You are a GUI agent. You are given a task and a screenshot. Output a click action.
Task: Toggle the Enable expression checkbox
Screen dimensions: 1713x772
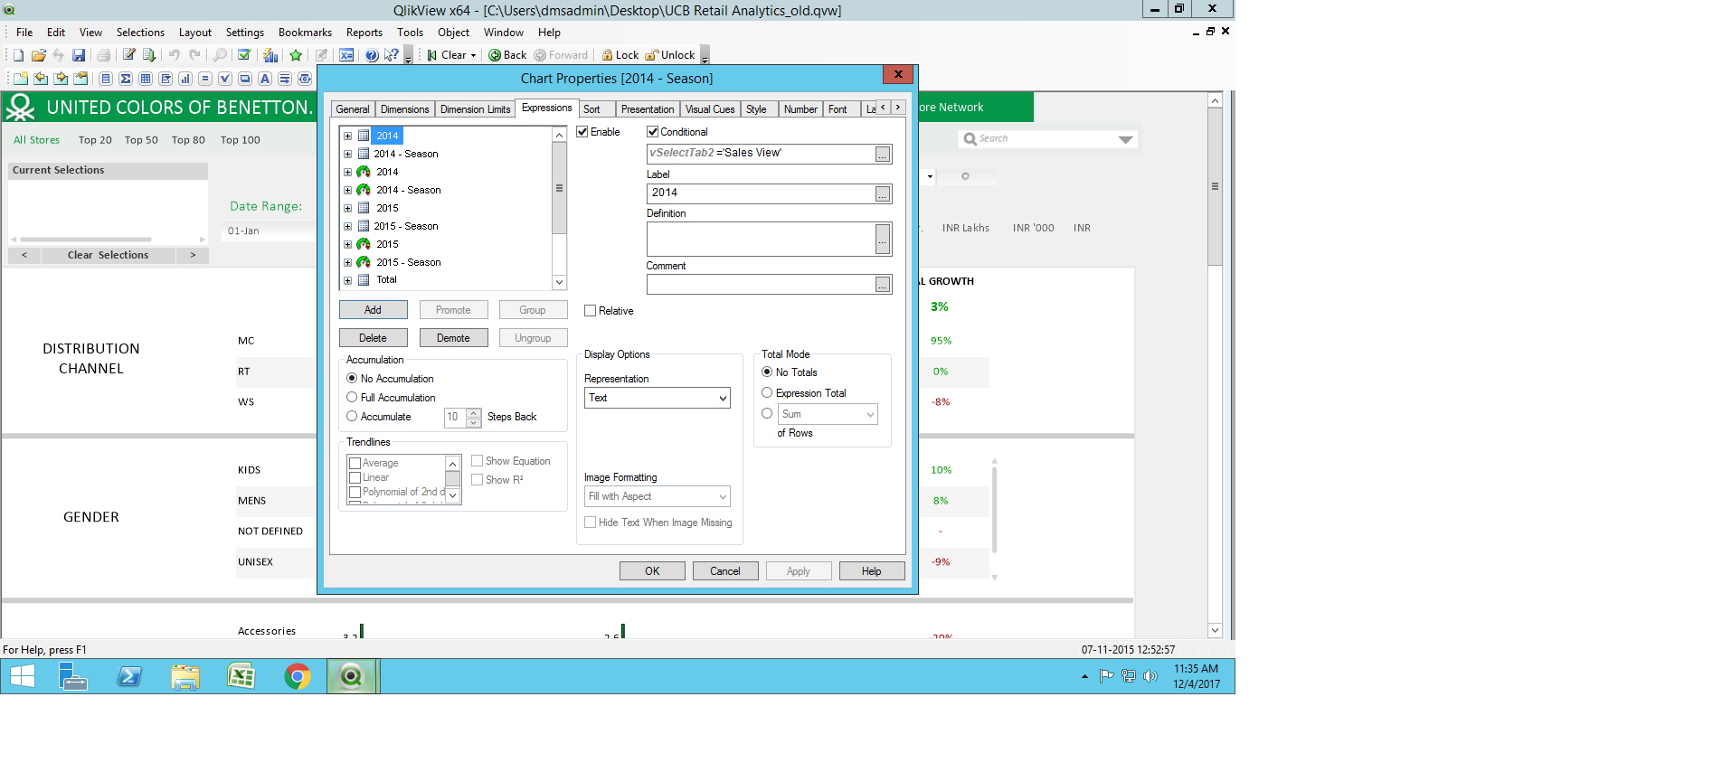click(x=582, y=132)
